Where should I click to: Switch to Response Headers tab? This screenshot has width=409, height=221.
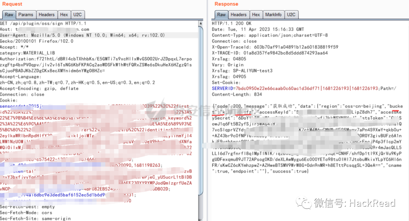(x=239, y=15)
